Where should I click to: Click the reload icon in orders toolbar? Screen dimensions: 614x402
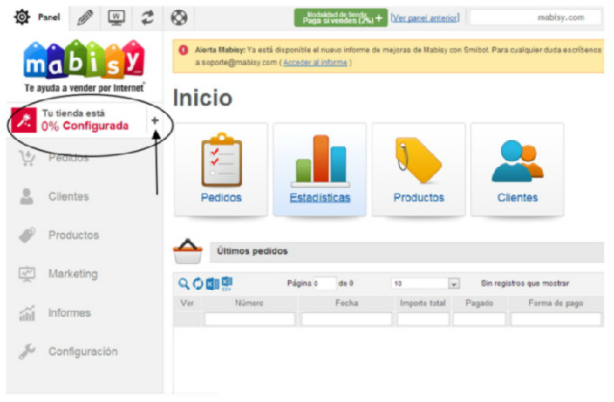point(198,284)
